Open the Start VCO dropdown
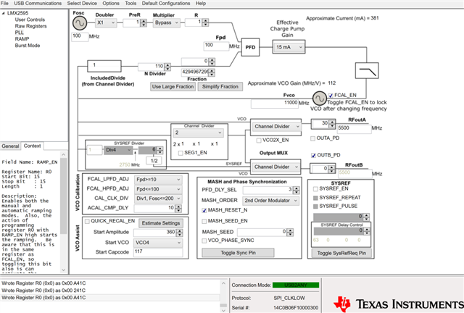Screen dimensions: 464x313 [158, 243]
